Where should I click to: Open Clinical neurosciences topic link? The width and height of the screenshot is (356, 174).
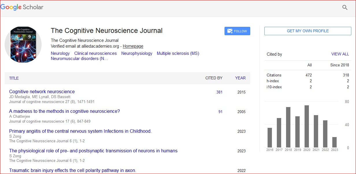point(95,53)
